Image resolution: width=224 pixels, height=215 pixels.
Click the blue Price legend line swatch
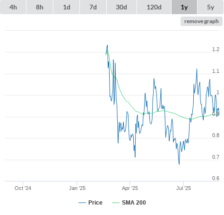tap(82, 203)
